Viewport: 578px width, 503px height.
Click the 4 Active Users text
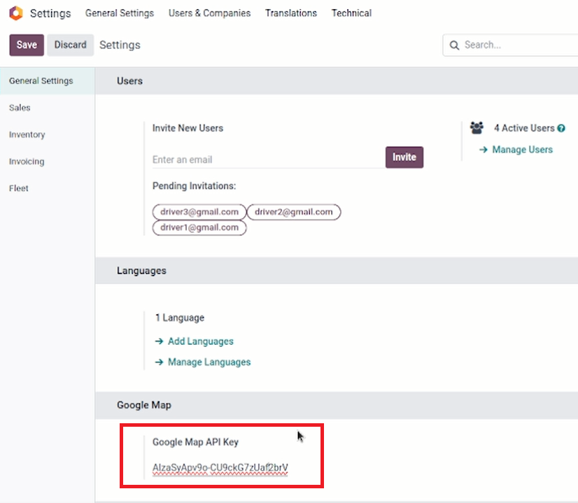[524, 128]
